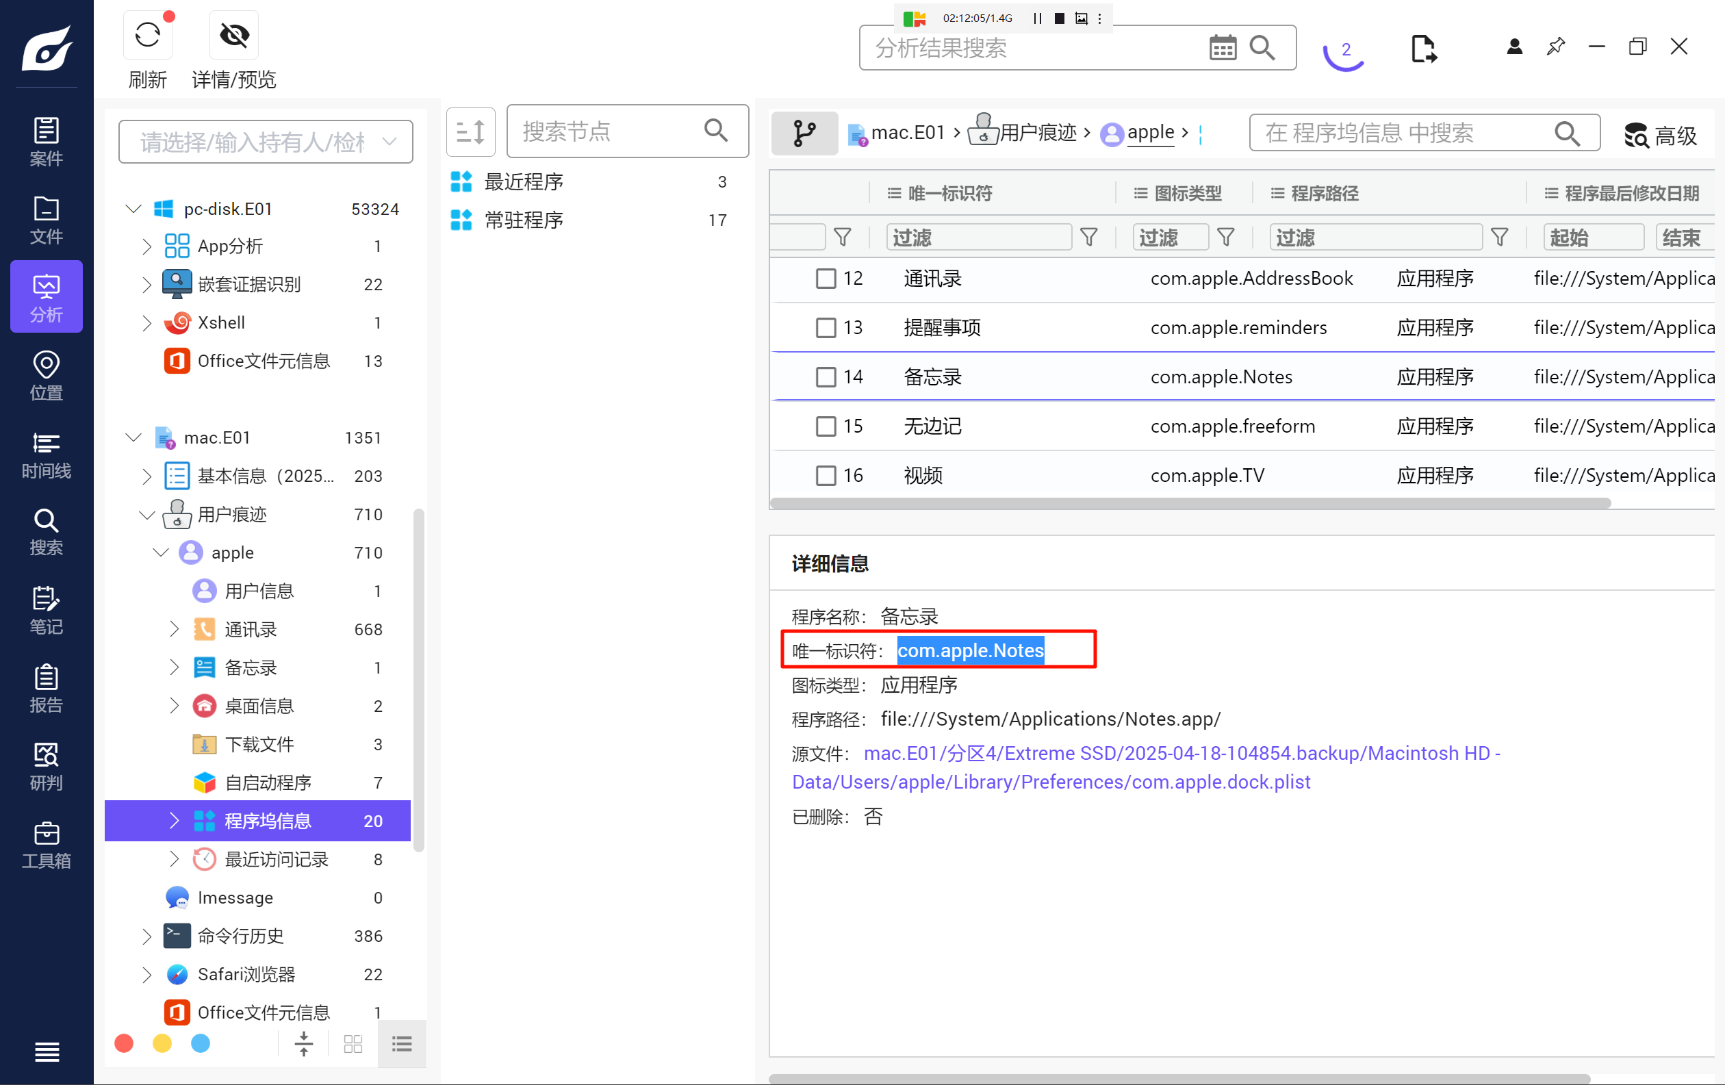
Task: Click the 唯一标识符 column header
Action: [949, 193]
